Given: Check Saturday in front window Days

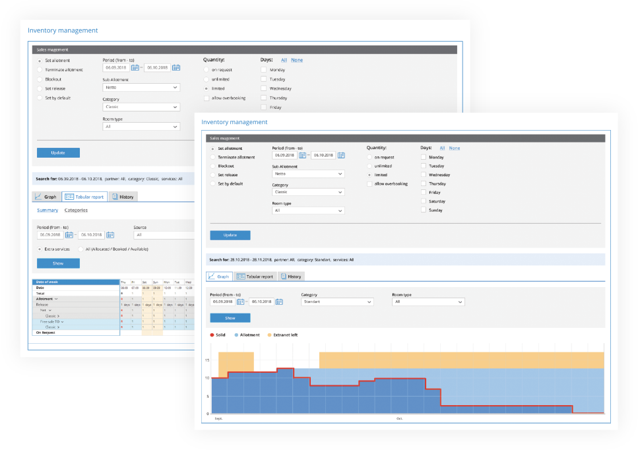Looking at the screenshot, I should pyautogui.click(x=424, y=201).
